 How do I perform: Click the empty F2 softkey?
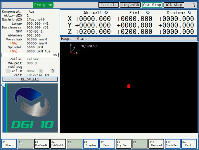click(x=25, y=144)
